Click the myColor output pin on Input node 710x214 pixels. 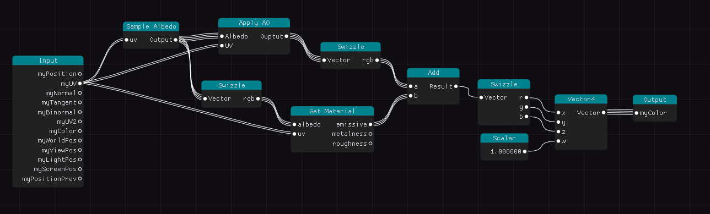80,131
